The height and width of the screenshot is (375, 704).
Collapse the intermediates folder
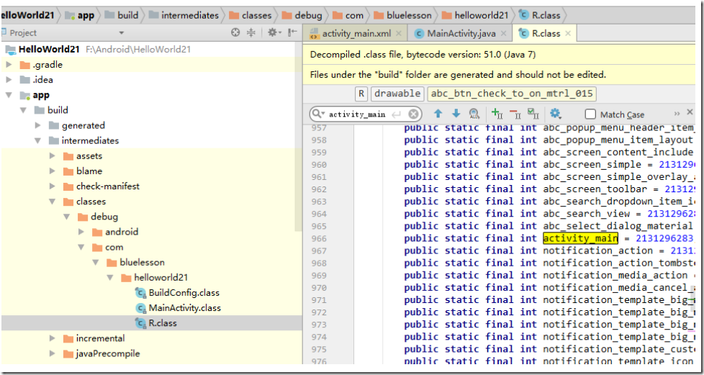[x=38, y=141]
